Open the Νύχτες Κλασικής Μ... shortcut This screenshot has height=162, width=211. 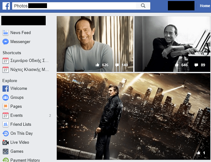29,70
